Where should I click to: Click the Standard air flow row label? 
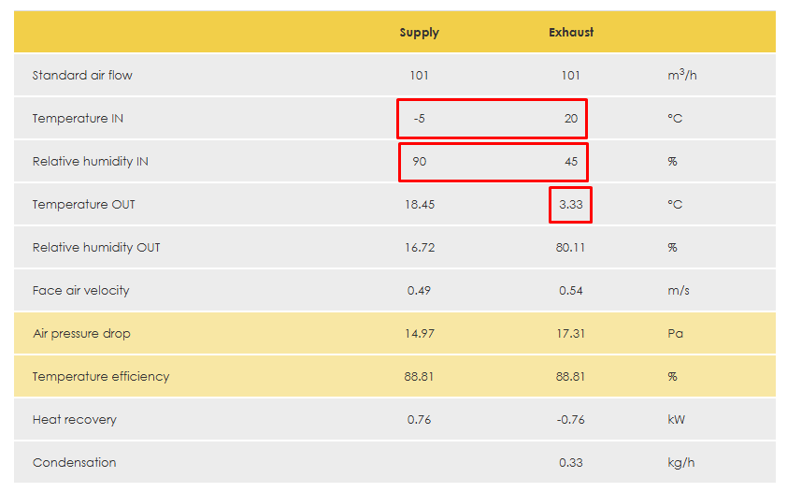point(82,76)
